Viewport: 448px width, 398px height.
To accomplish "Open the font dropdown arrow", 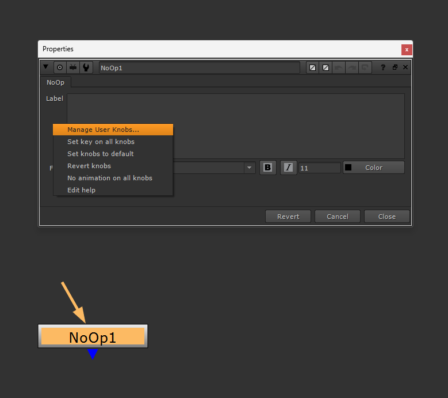I will [249, 168].
